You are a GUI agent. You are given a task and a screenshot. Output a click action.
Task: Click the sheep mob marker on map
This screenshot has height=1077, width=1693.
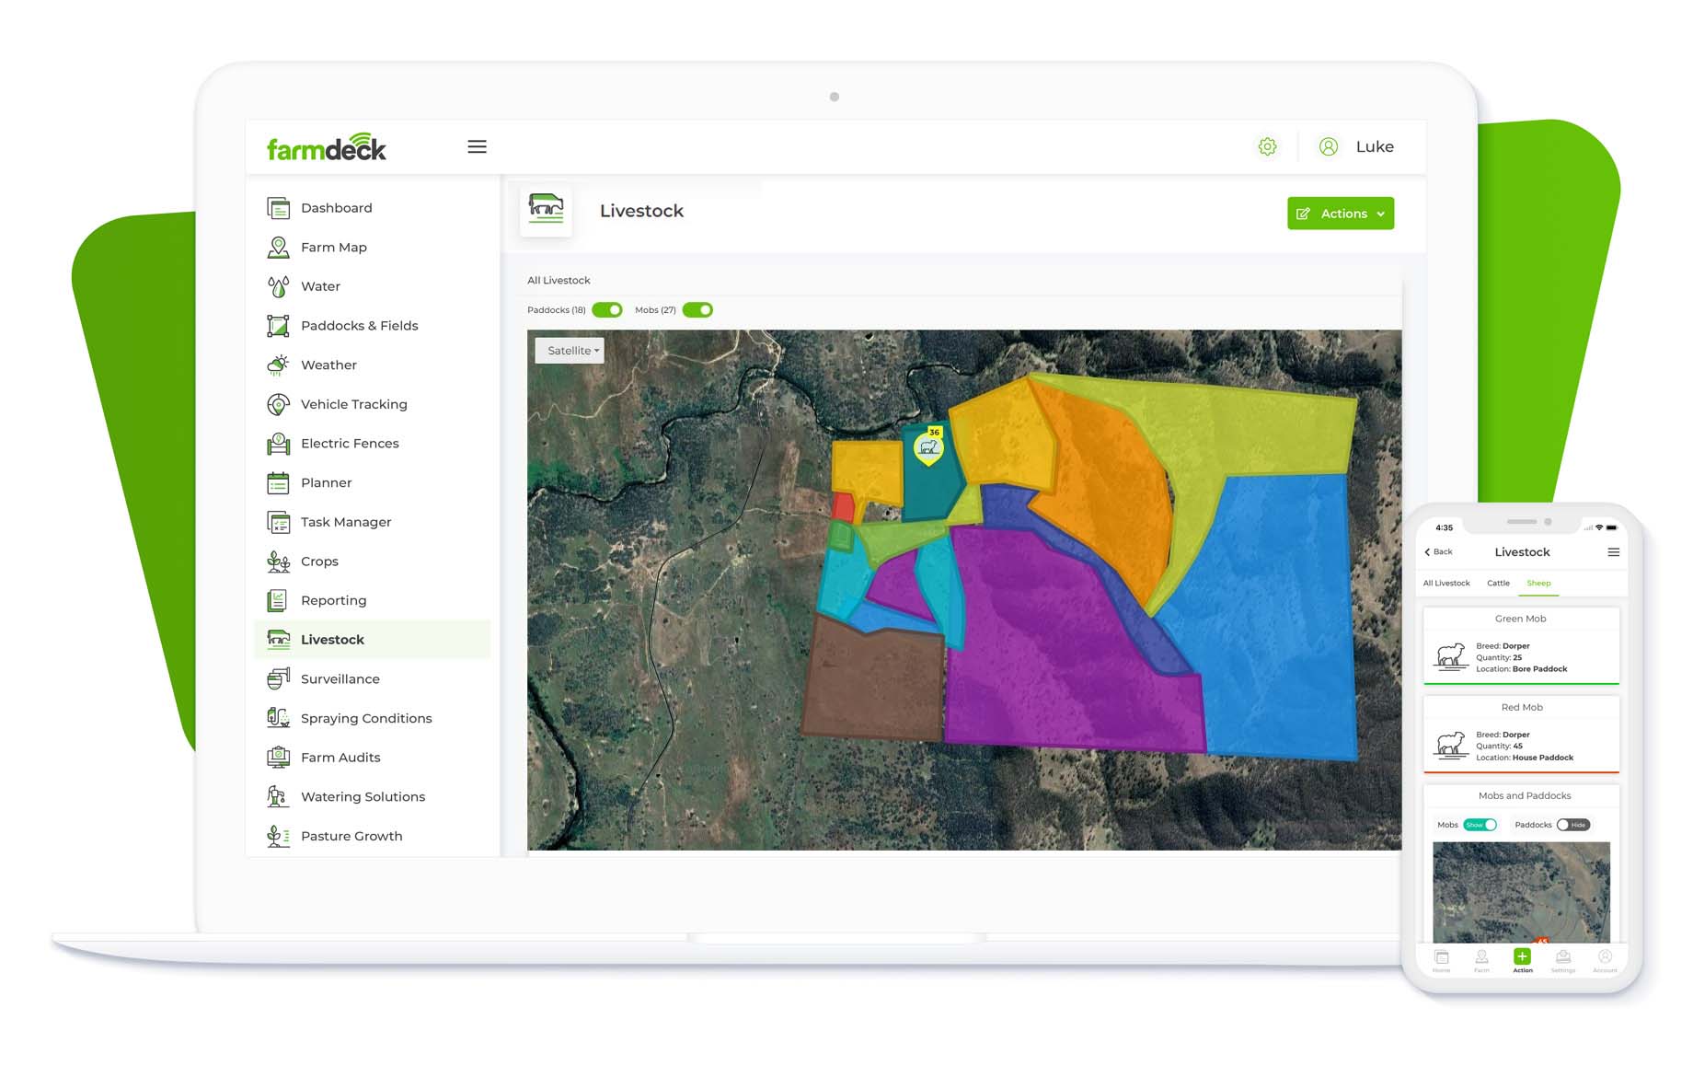(x=928, y=448)
